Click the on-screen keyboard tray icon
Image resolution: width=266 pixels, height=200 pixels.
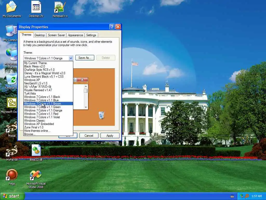coord(232,196)
